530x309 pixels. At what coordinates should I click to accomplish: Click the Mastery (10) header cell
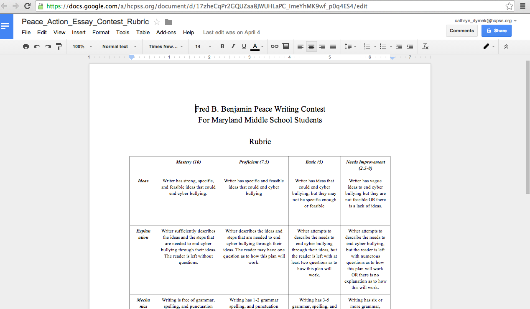188,166
